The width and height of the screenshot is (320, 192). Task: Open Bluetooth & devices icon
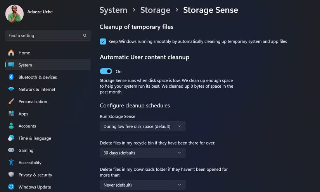point(11,77)
